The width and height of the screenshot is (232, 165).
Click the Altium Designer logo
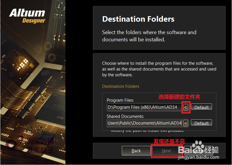(27, 16)
